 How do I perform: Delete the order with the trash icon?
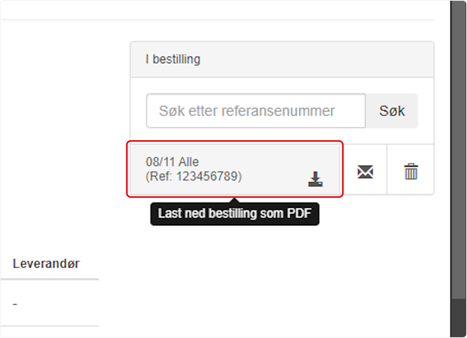pyautogui.click(x=411, y=171)
